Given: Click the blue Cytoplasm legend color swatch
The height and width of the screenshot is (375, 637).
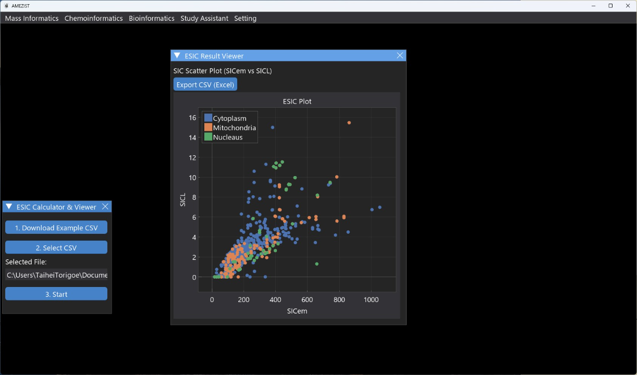Looking at the screenshot, I should pos(209,118).
